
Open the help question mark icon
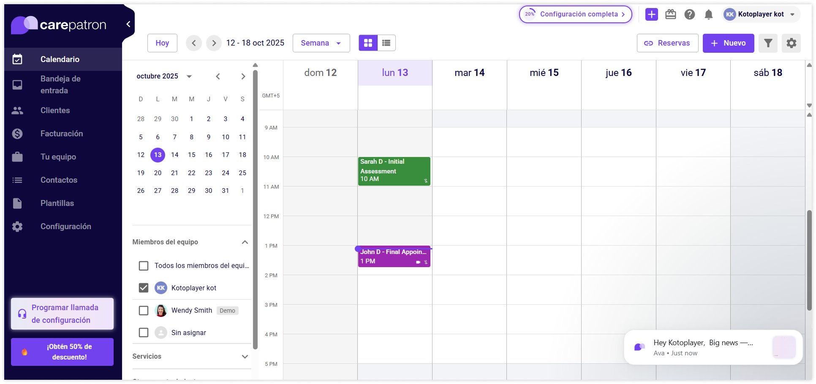pyautogui.click(x=690, y=14)
